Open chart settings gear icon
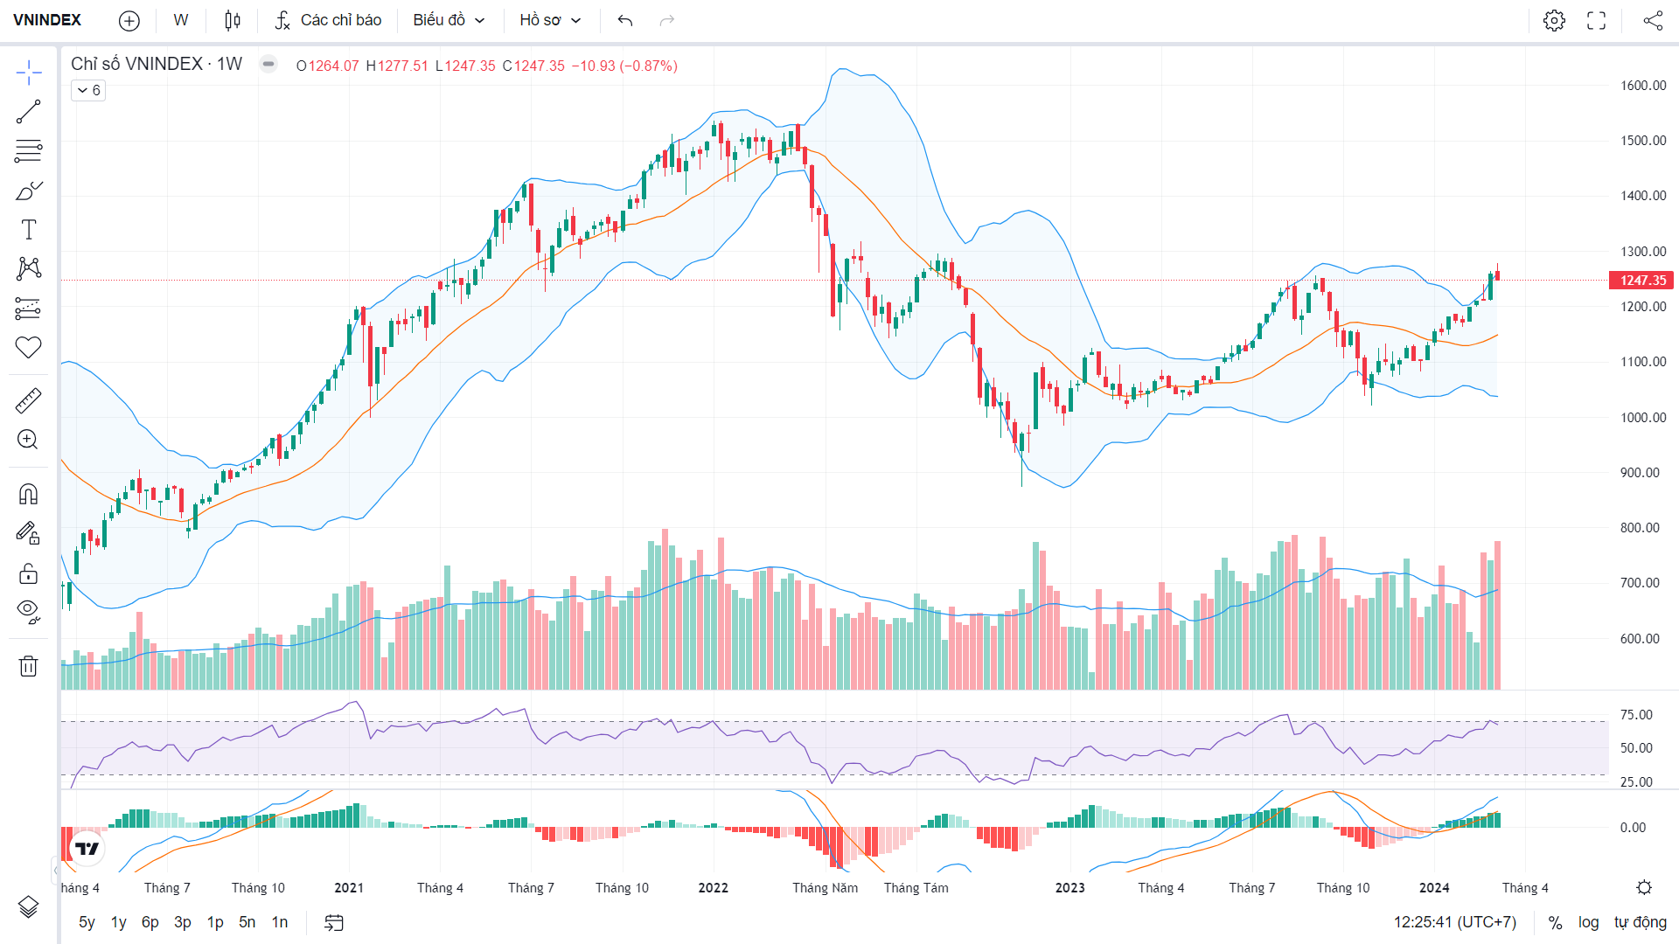This screenshot has height=944, width=1679. (1554, 20)
